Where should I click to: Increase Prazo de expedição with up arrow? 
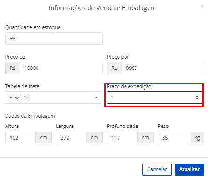click(x=197, y=96)
